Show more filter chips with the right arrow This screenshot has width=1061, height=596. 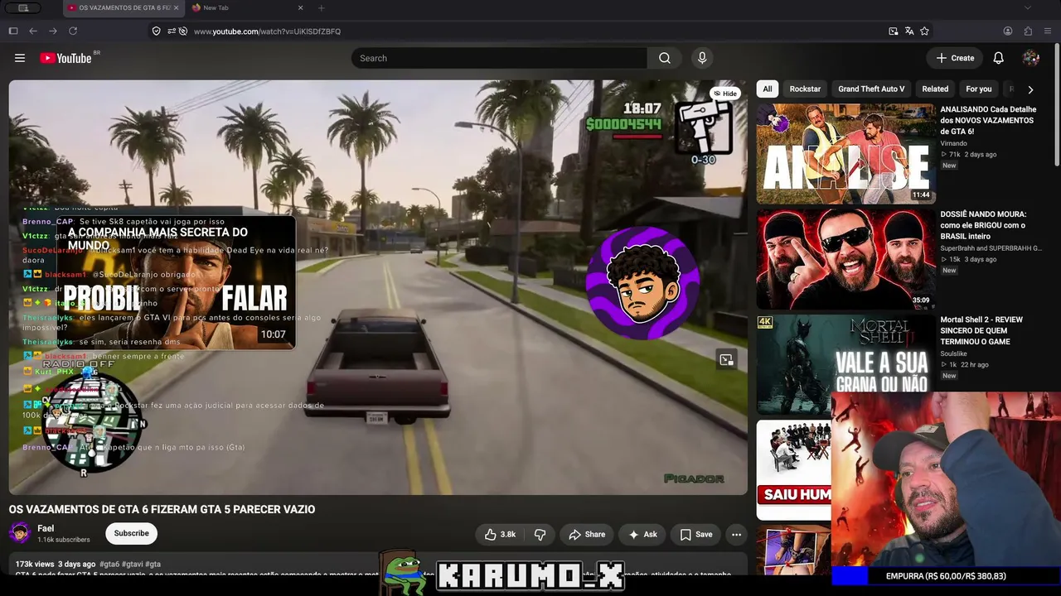point(1030,89)
